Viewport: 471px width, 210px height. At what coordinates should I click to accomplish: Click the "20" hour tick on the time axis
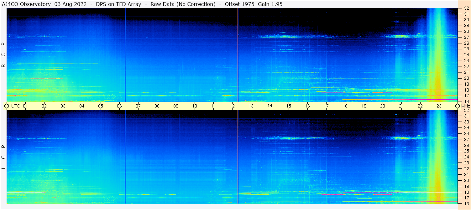coord(383,106)
